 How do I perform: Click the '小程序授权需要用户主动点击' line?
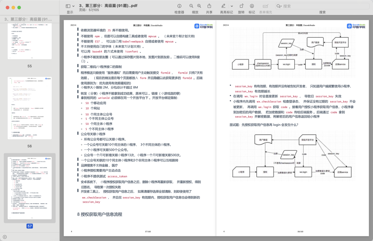101,170
